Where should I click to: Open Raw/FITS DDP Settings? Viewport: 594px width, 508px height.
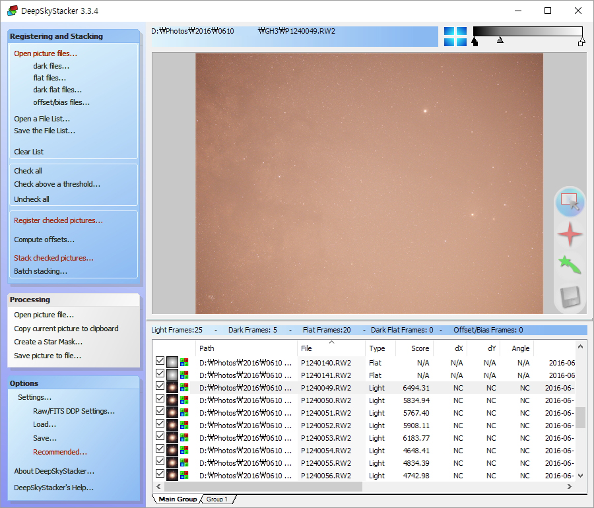pos(74,411)
